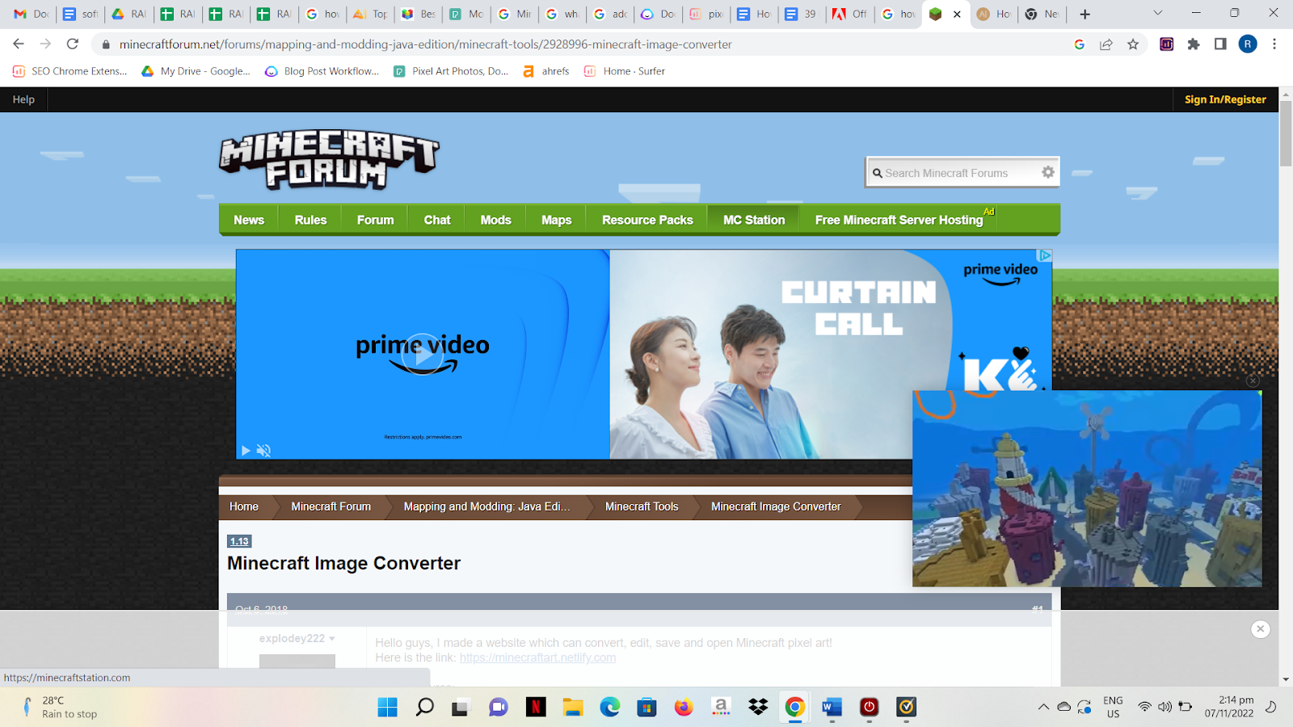View site information via the lock icon
The height and width of the screenshot is (727, 1293).
coord(106,44)
